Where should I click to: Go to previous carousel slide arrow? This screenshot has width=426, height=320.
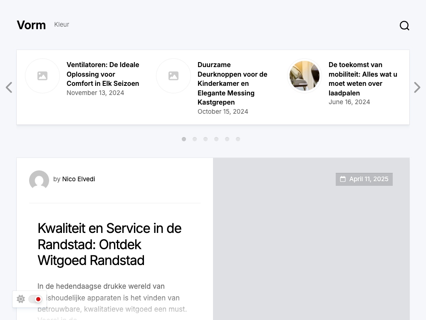click(9, 87)
